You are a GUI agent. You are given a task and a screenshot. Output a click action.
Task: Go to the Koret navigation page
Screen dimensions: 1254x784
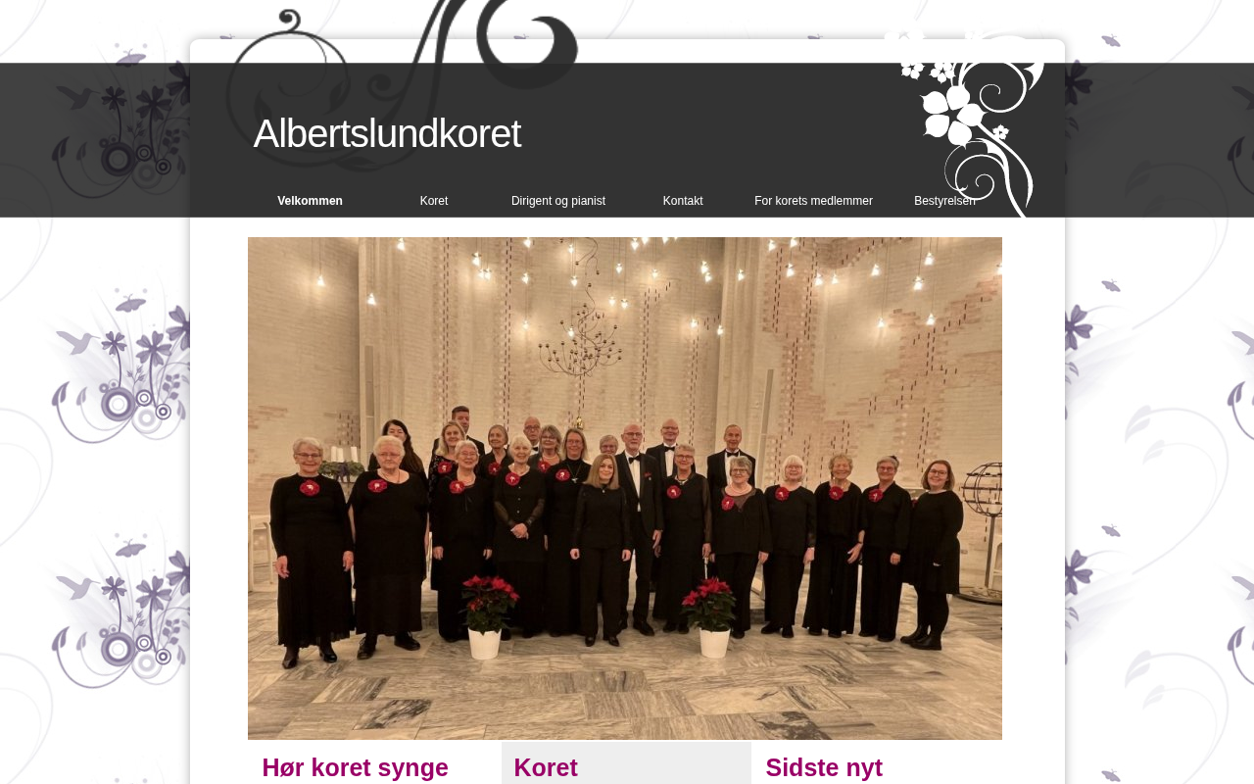[434, 201]
